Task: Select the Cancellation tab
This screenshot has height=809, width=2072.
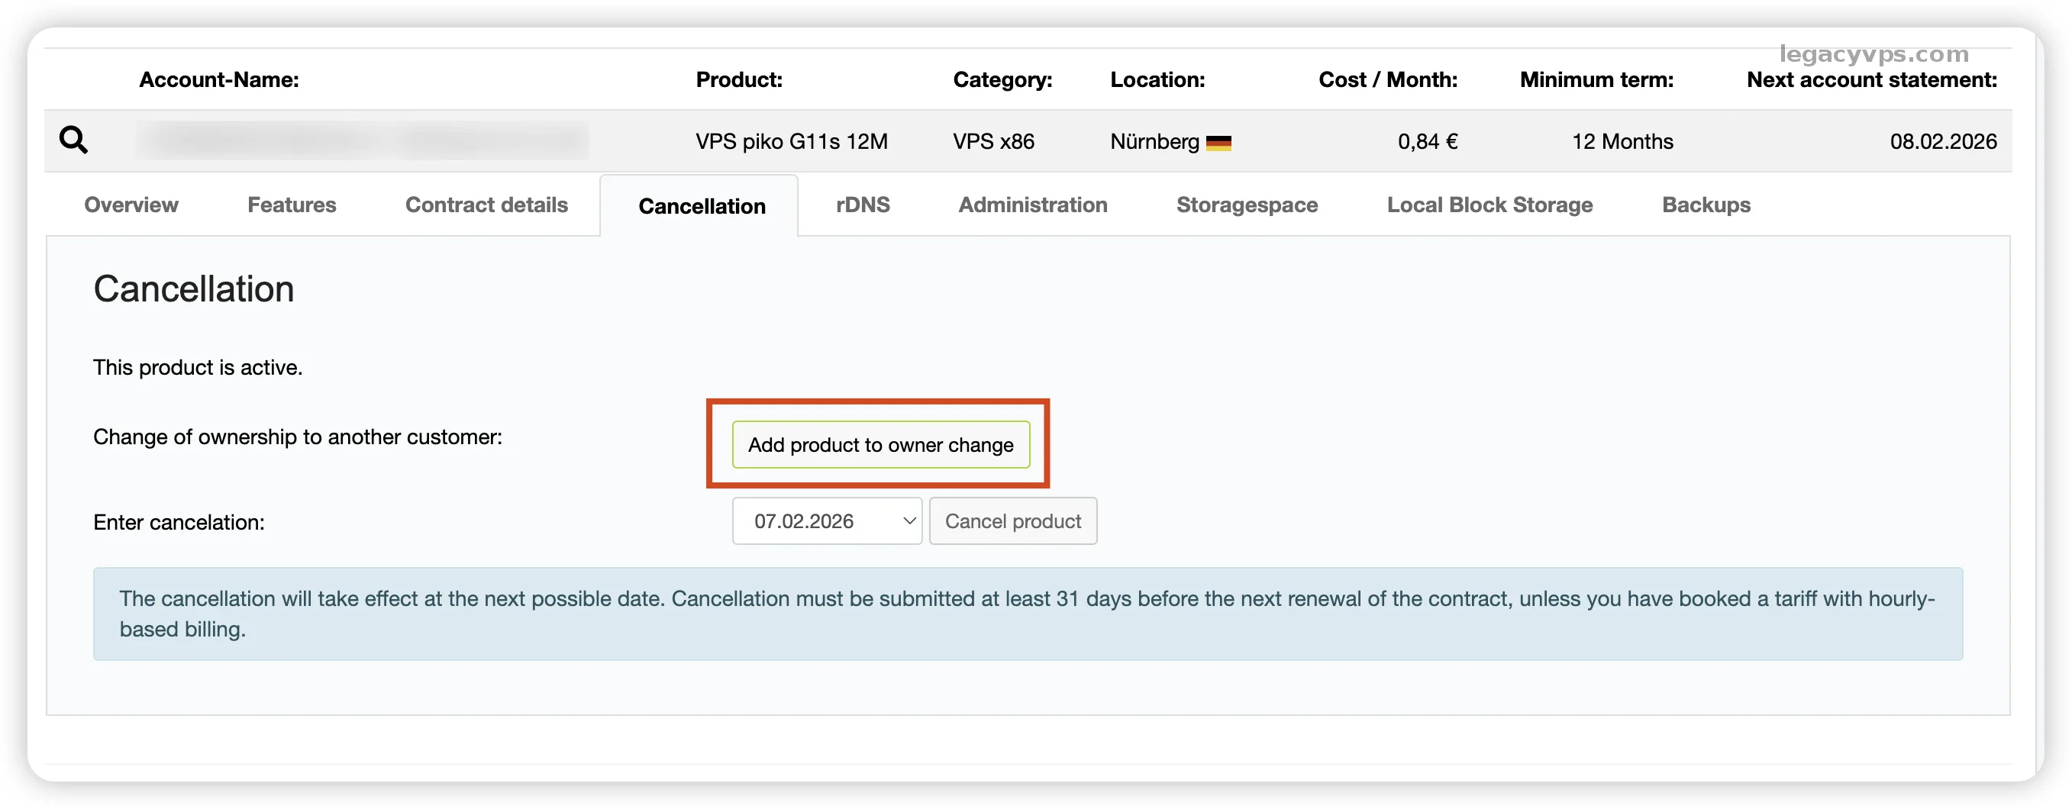Action: pos(702,207)
